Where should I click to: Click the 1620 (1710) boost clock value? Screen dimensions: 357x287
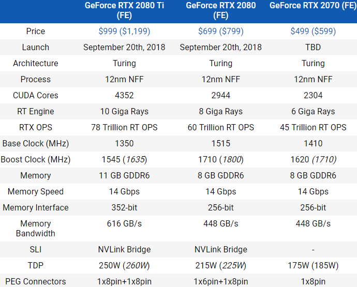pyautogui.click(x=313, y=159)
